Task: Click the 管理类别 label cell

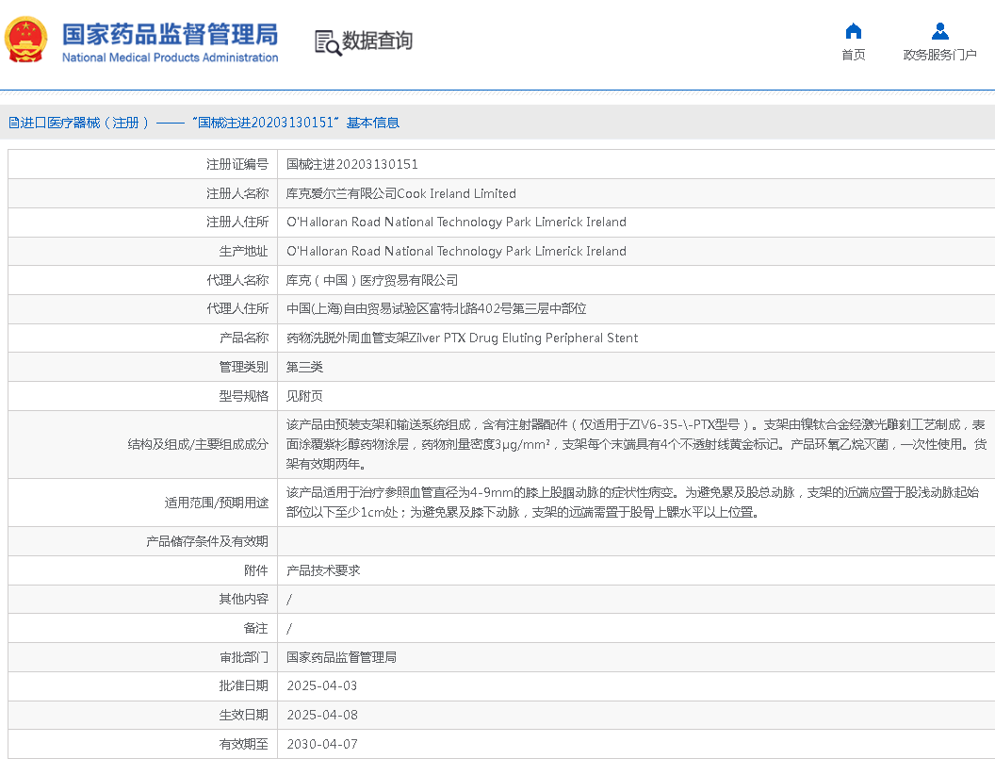Action: pyautogui.click(x=143, y=367)
